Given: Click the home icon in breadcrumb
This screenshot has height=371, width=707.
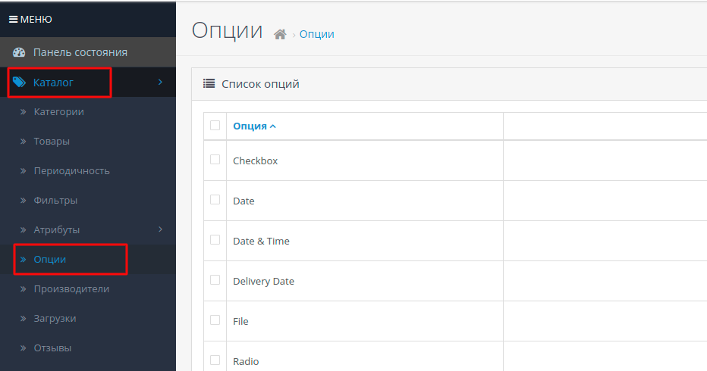Looking at the screenshot, I should click(280, 34).
